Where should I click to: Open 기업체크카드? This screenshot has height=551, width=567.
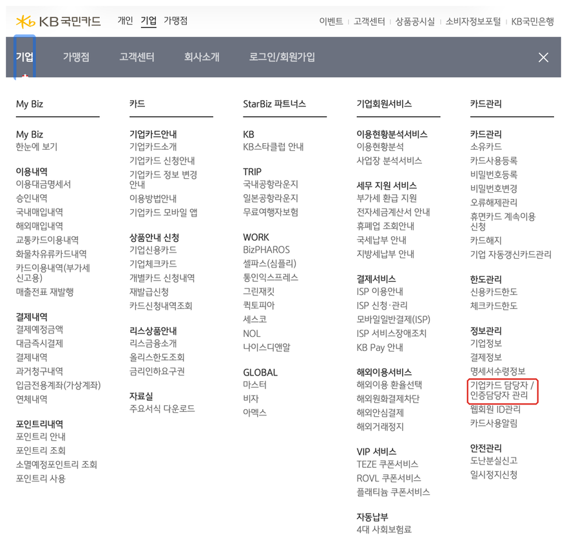(153, 264)
